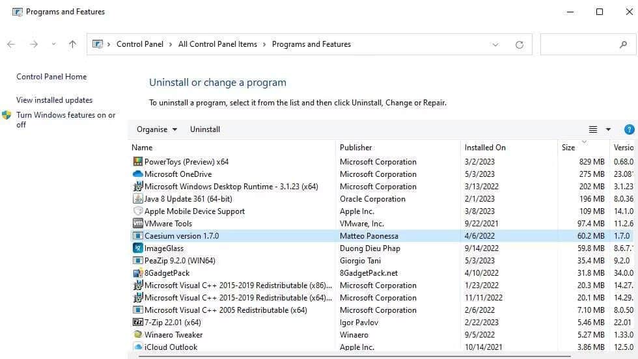Expand the chevron after Control Panel breadcrumb
Screen dimensions: 638x359
pos(171,44)
